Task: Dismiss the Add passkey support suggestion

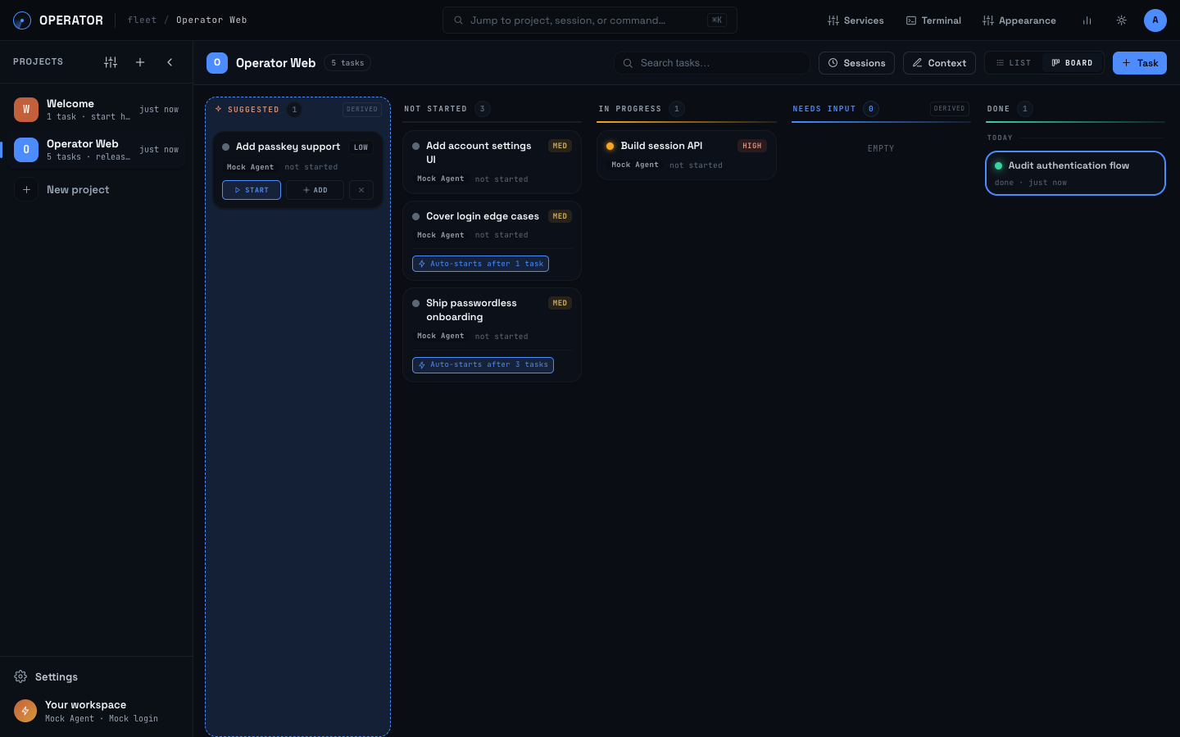Action: [361, 190]
